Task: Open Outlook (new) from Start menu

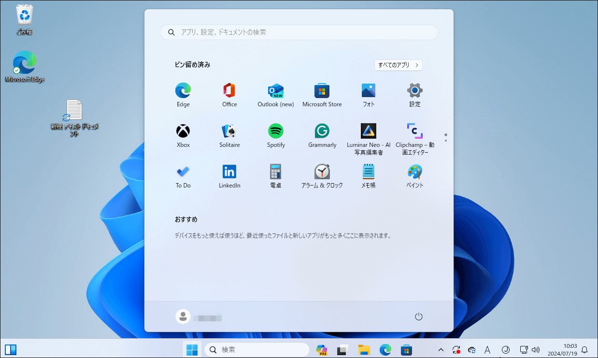Action: pyautogui.click(x=275, y=90)
